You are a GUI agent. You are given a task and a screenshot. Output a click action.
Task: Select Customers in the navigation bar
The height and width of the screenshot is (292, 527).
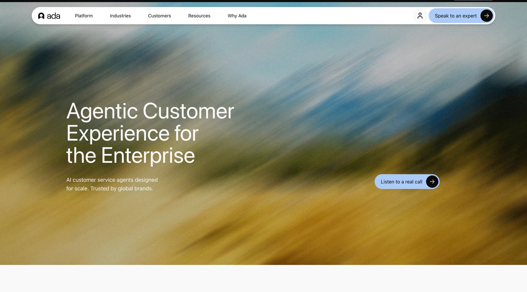(159, 15)
